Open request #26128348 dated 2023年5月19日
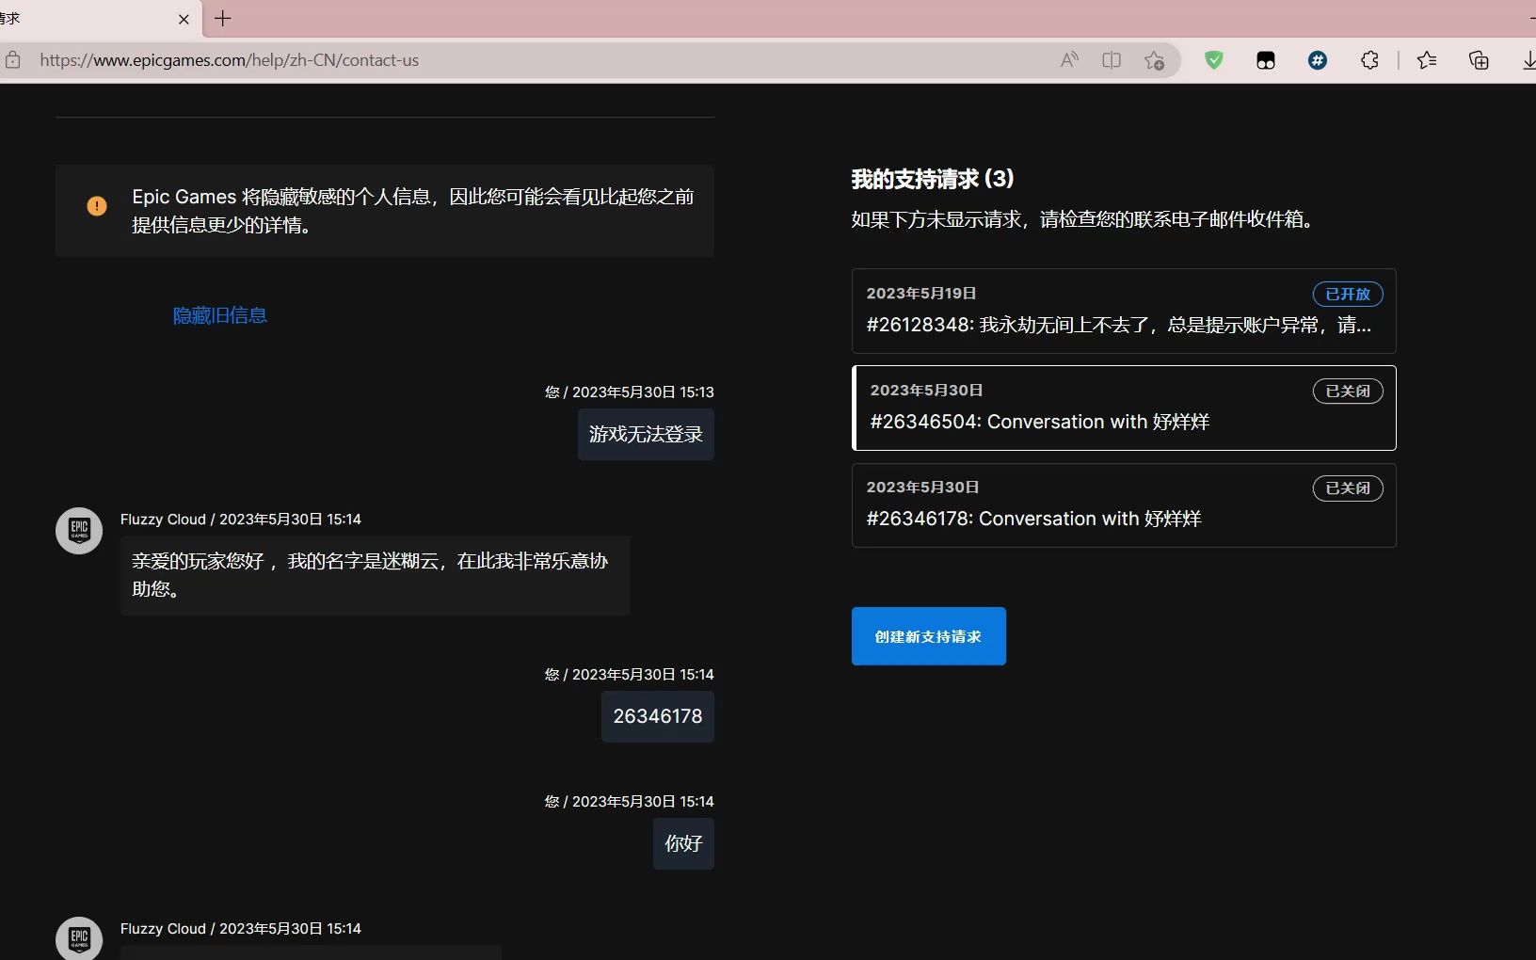 pos(1123,311)
